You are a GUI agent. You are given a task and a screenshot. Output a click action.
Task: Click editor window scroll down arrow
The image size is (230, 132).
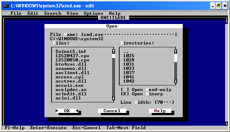pos(226,124)
